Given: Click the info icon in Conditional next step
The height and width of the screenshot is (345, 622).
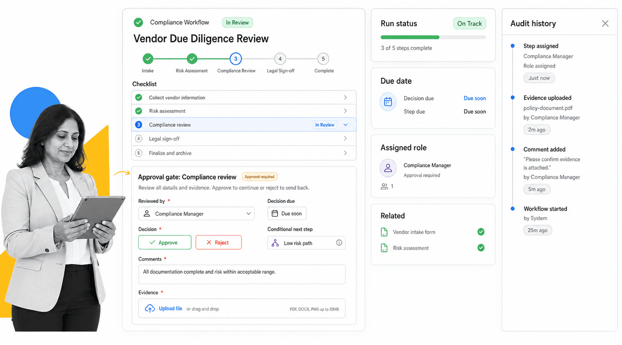Looking at the screenshot, I should point(339,243).
